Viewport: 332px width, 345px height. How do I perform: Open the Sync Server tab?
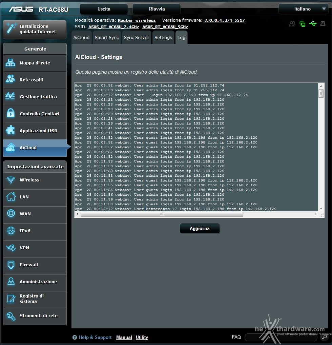coord(137,37)
